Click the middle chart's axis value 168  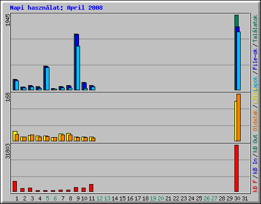8,97
